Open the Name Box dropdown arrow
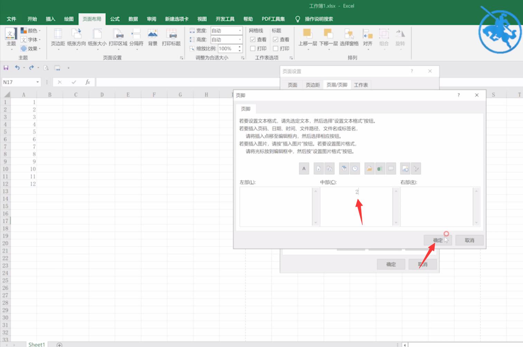 coord(38,82)
